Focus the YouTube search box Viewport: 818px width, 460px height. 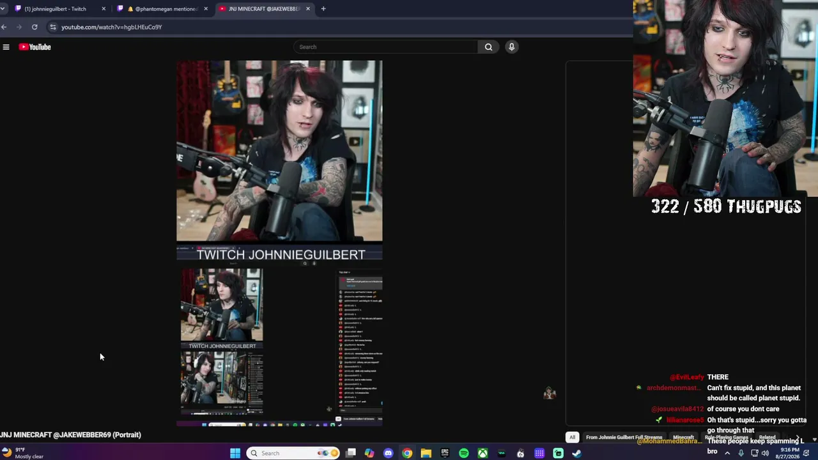click(x=386, y=47)
